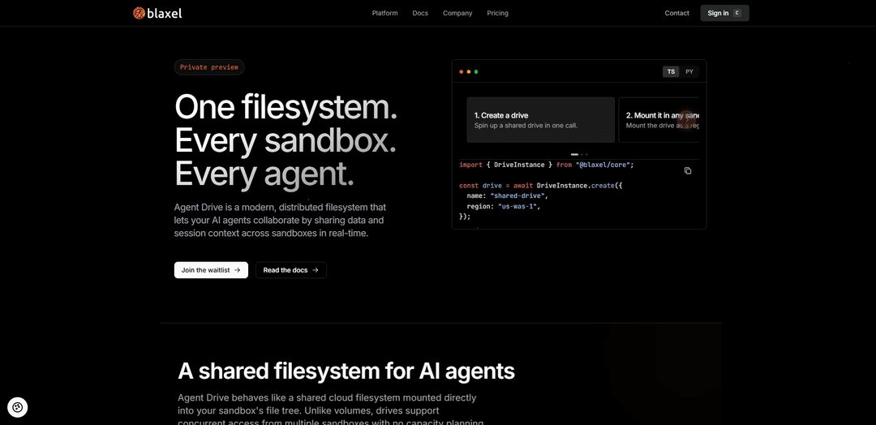Image resolution: width=876 pixels, height=425 pixels.
Task: Click Join the waitlist button
Action: point(211,270)
